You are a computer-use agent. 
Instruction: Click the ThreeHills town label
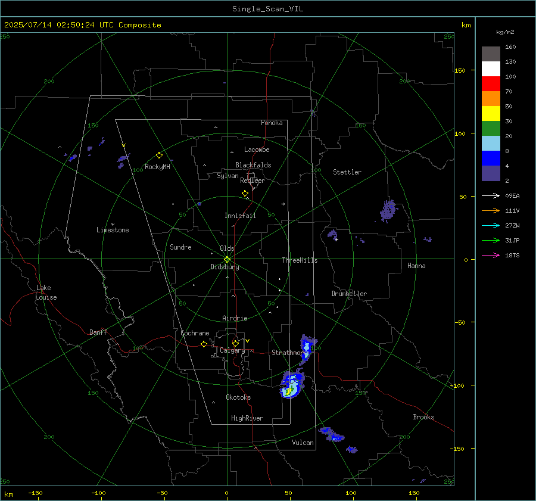pyautogui.click(x=300, y=260)
